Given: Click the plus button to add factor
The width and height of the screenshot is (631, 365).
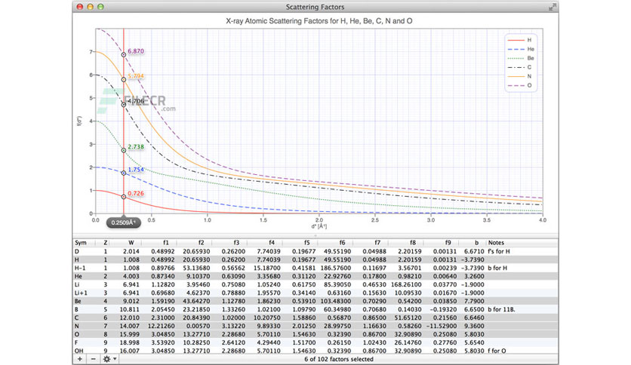Looking at the screenshot, I should pyautogui.click(x=80, y=359).
